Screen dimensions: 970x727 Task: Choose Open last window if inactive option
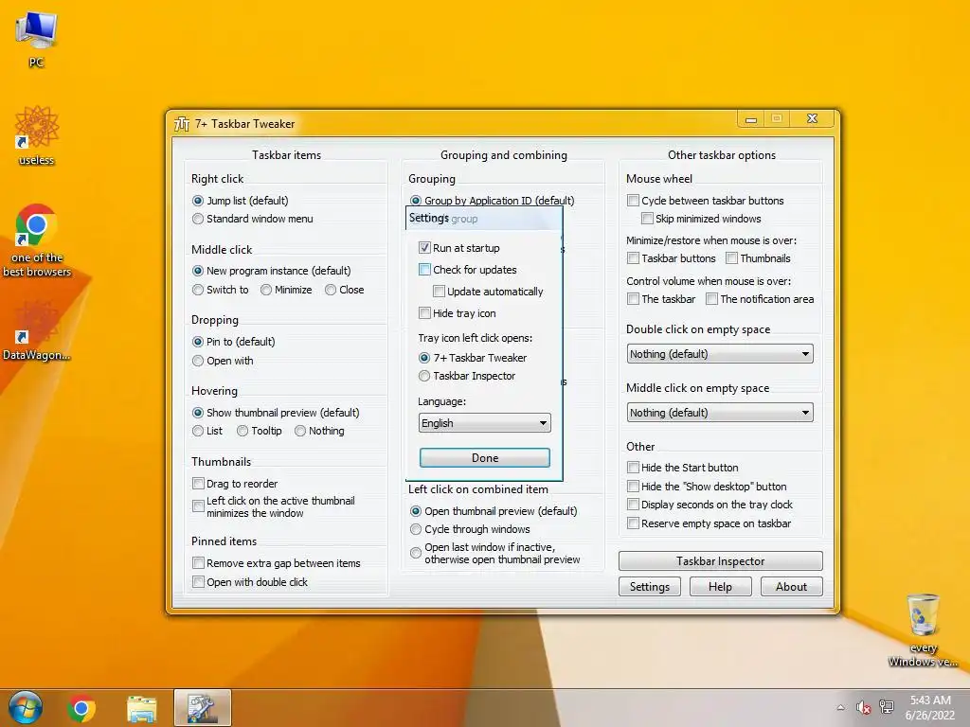point(416,553)
